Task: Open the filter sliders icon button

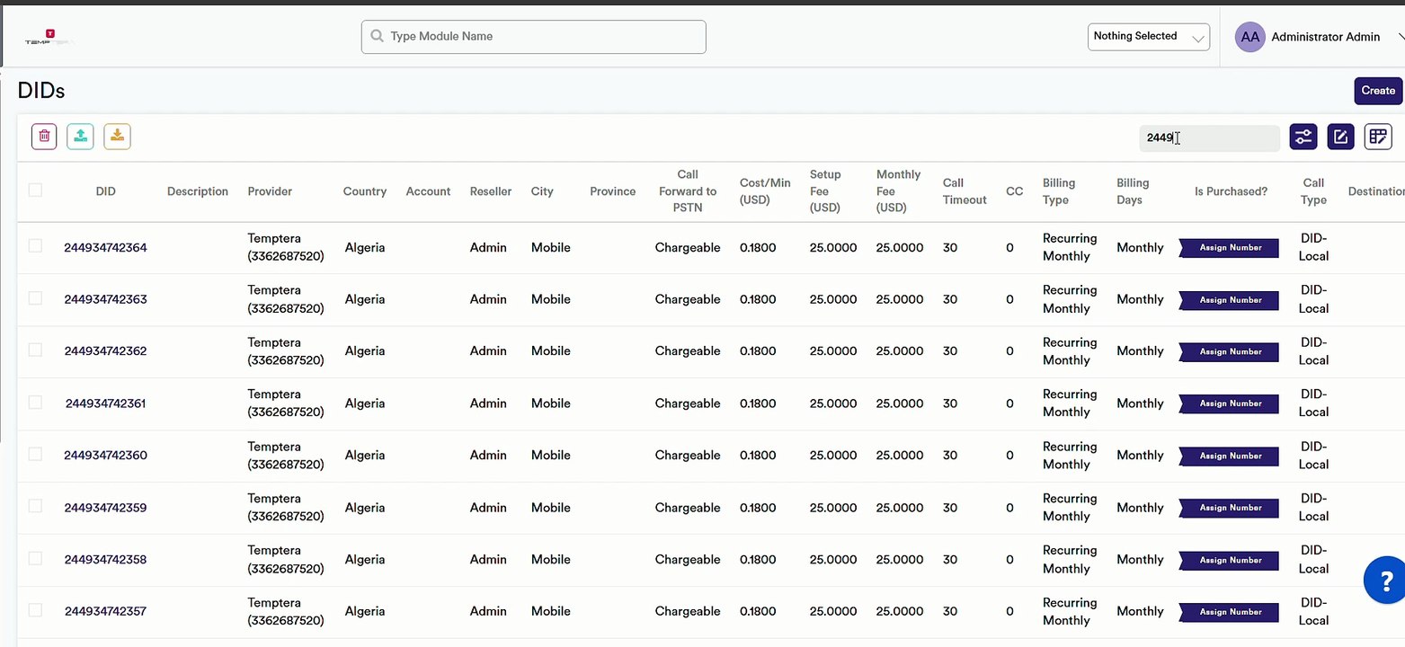Action: coord(1303,137)
